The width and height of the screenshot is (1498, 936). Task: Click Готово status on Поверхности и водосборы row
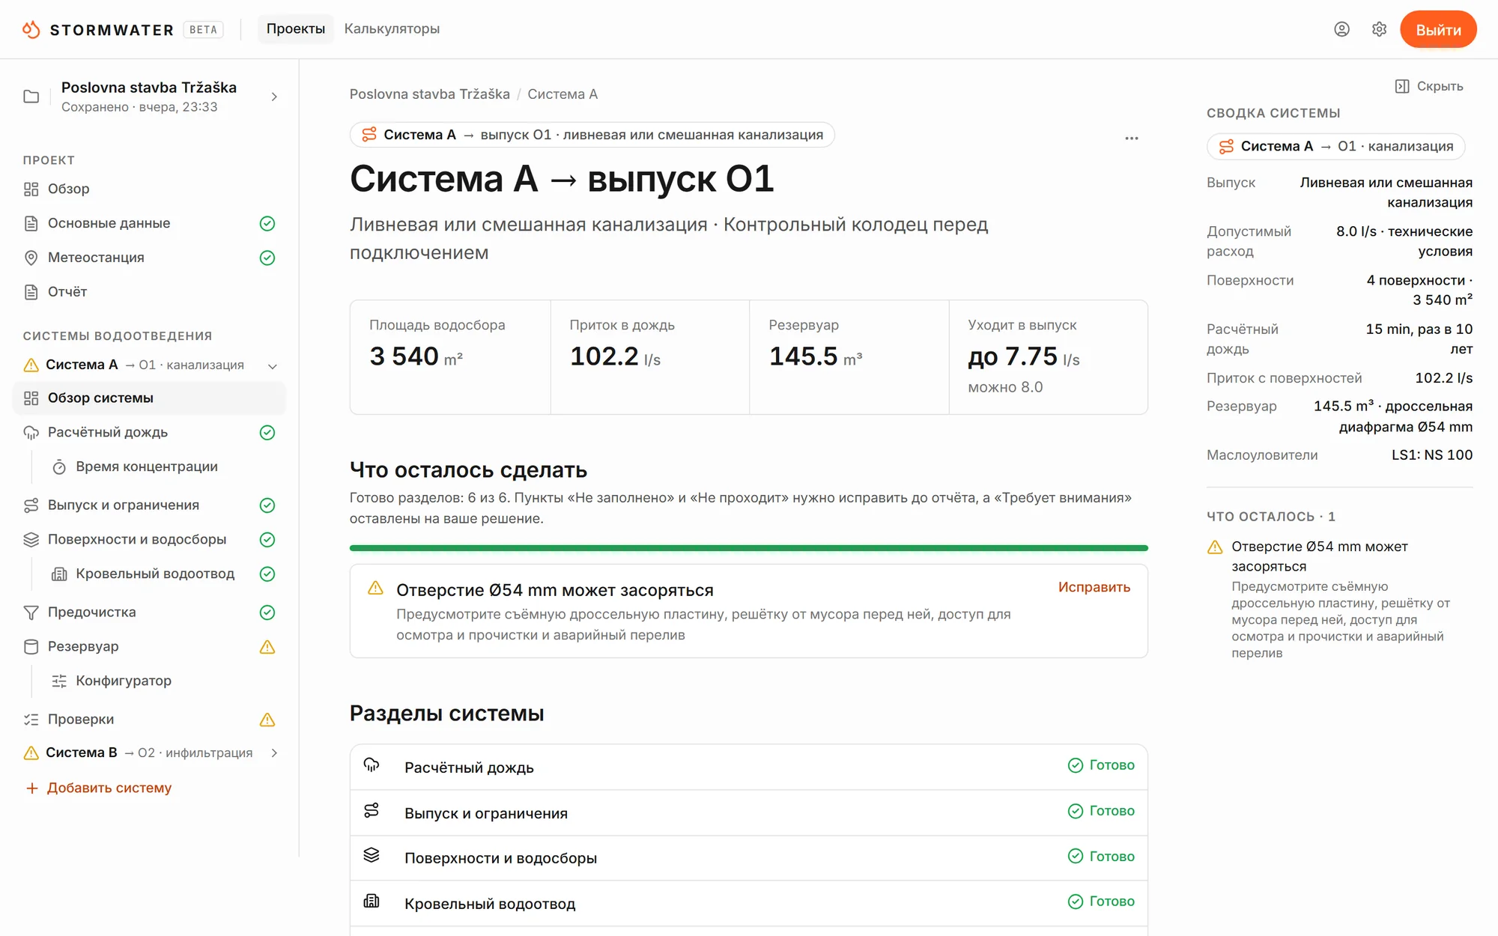pos(1101,856)
